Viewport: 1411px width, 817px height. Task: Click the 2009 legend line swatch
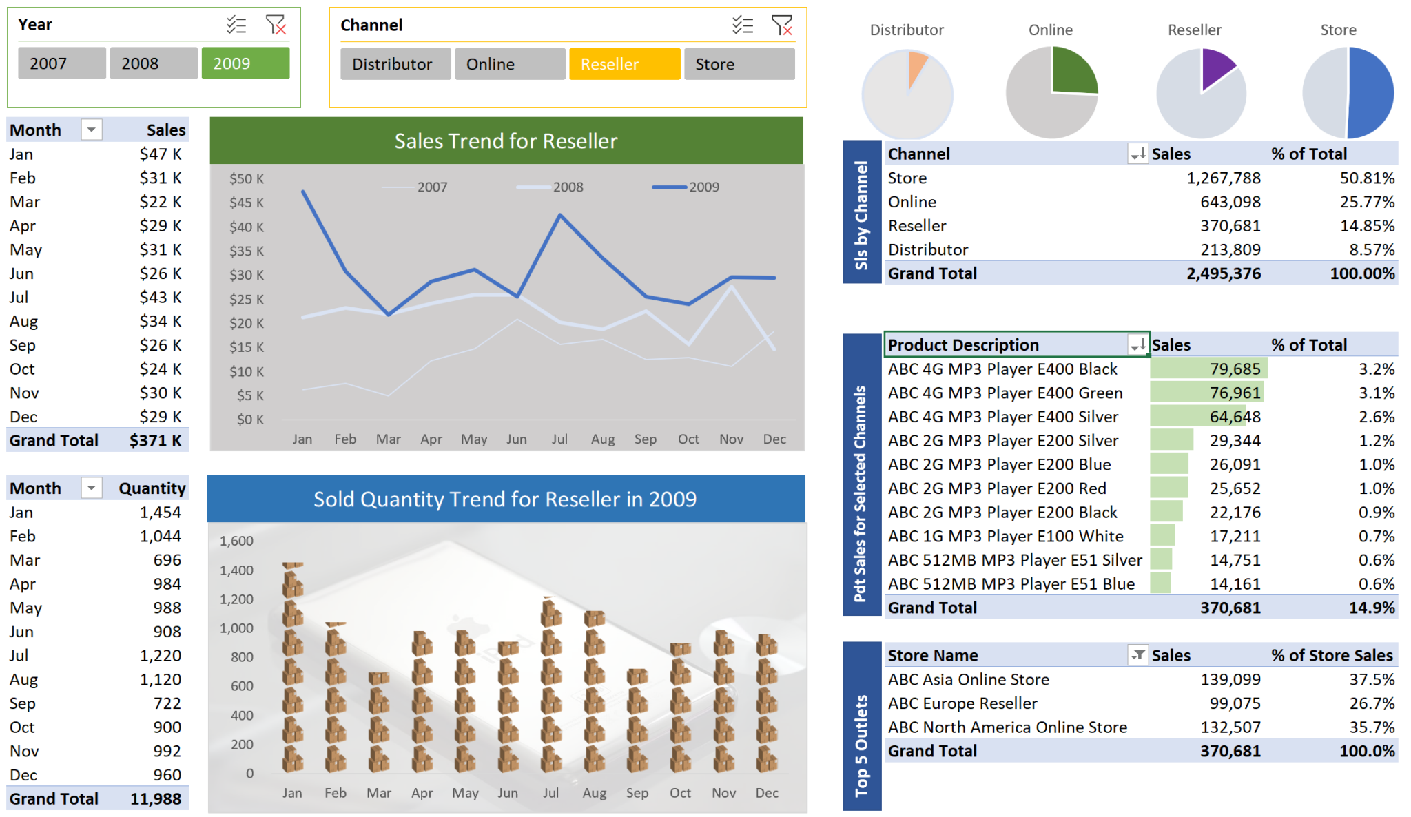(x=669, y=187)
